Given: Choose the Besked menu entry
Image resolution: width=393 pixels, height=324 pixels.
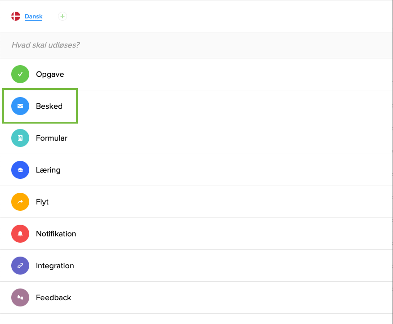Looking at the screenshot, I should (x=49, y=107).
